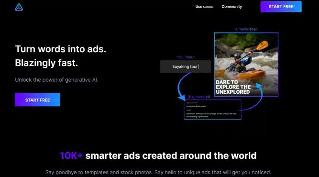Viewport: 319px width, 177px height.
Task: Click the AI generated kayaker ad image
Action: pos(246,64)
